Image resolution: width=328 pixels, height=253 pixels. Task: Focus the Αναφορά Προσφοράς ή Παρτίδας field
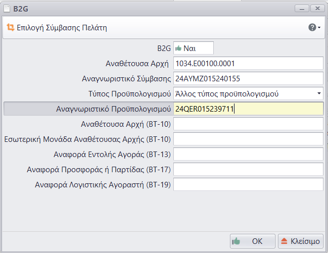[248, 169]
